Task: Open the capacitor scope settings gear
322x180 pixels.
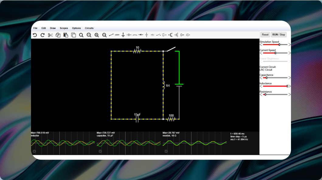Action: pyautogui.click(x=100, y=151)
